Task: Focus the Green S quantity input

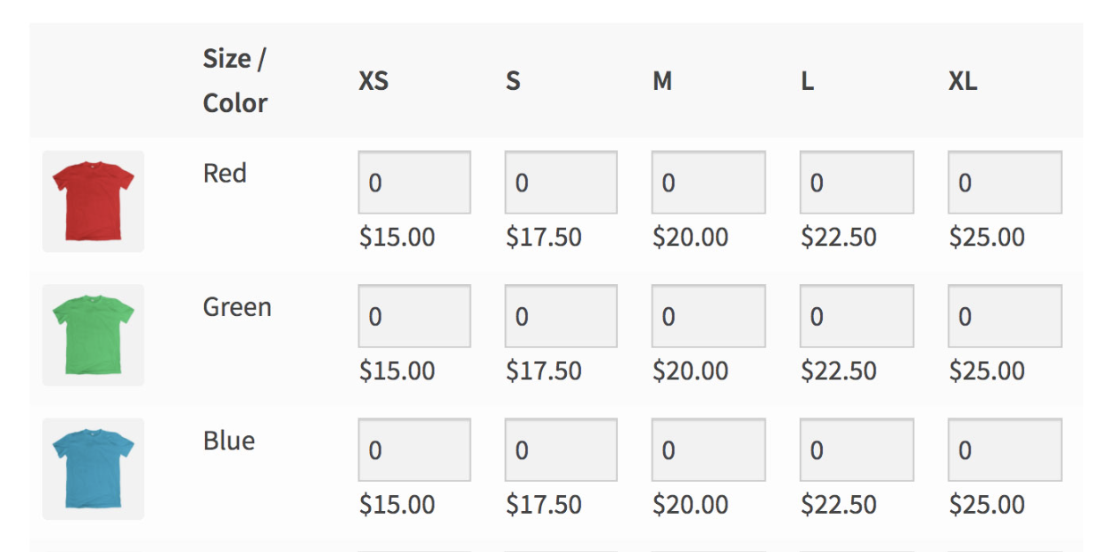Action: point(561,316)
